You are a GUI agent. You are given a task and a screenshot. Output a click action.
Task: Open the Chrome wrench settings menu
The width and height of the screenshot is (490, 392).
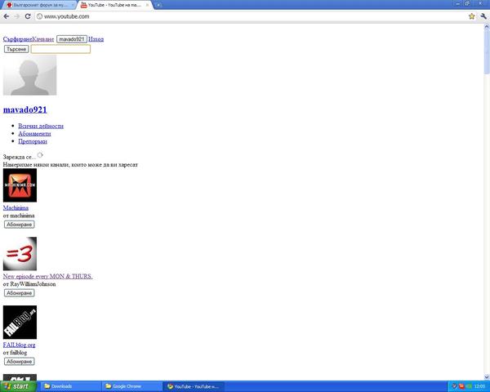pos(483,16)
